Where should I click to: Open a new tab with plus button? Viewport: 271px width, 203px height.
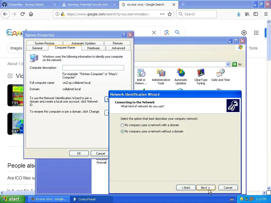click(183, 4)
